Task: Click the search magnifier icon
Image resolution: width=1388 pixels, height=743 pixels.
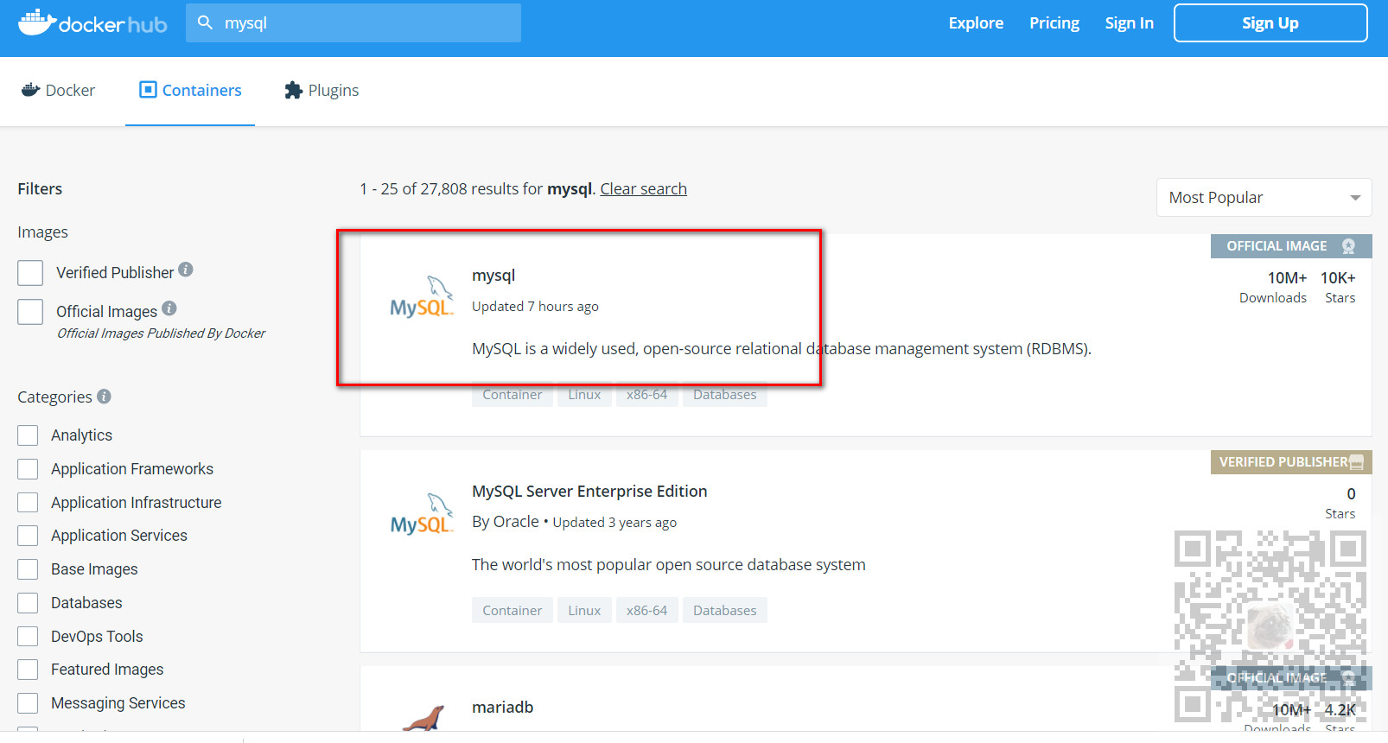Action: click(205, 22)
